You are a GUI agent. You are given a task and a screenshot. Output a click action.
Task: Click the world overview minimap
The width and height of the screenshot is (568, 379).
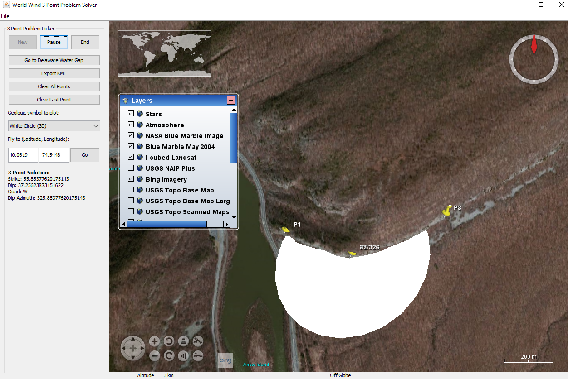pos(164,53)
